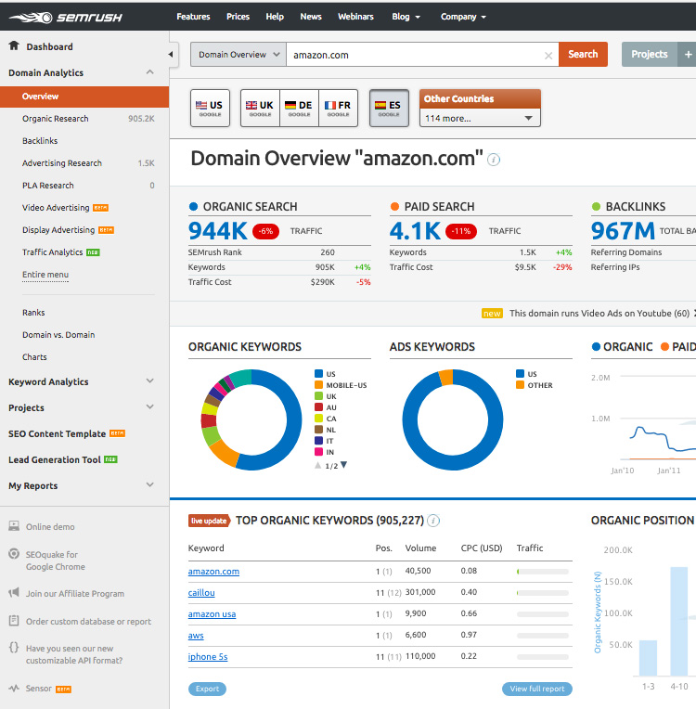696x709 pixels.
Task: Click the Affiliate Program megaphone icon
Action: pyautogui.click(x=14, y=593)
